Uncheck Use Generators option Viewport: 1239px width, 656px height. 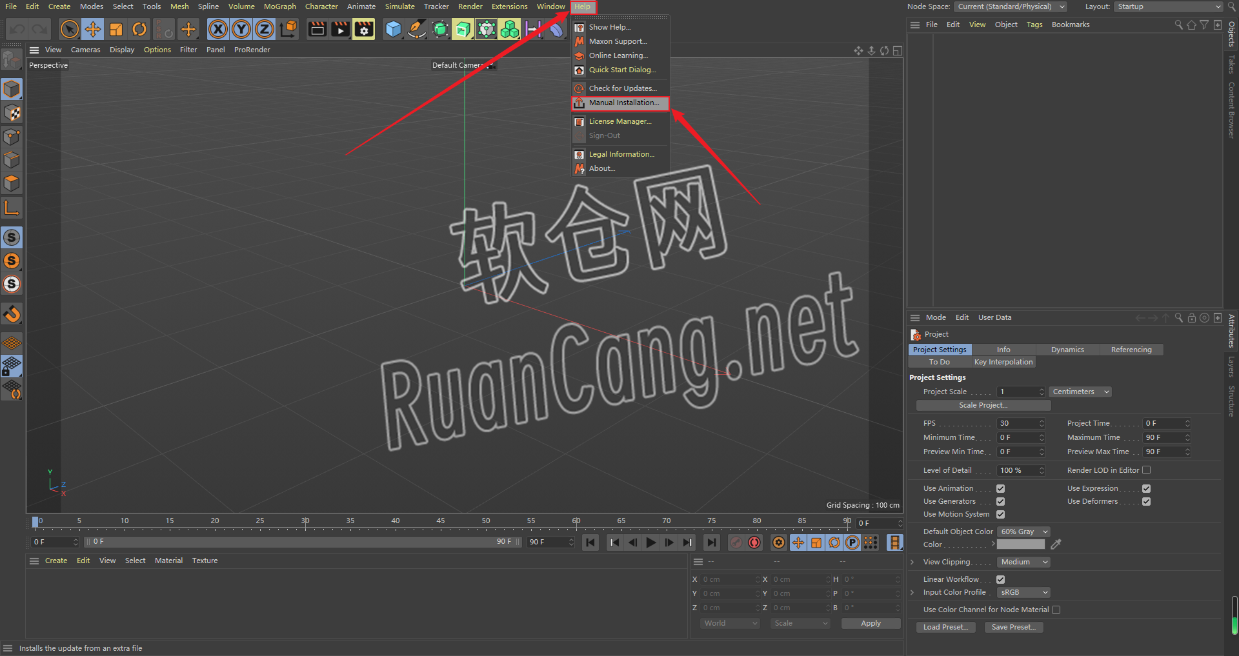[x=1001, y=501]
